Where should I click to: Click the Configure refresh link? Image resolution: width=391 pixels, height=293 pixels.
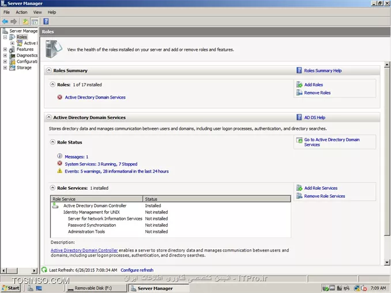pos(137,270)
